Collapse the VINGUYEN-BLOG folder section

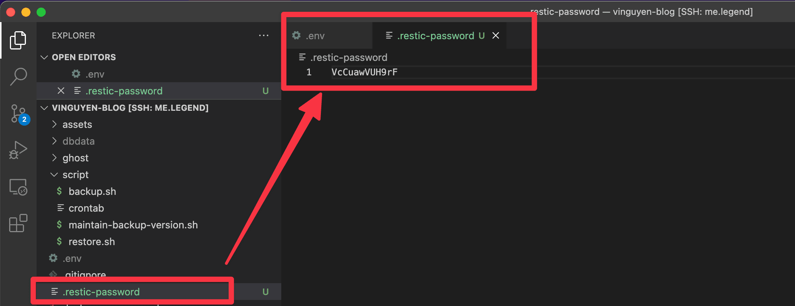(x=44, y=108)
